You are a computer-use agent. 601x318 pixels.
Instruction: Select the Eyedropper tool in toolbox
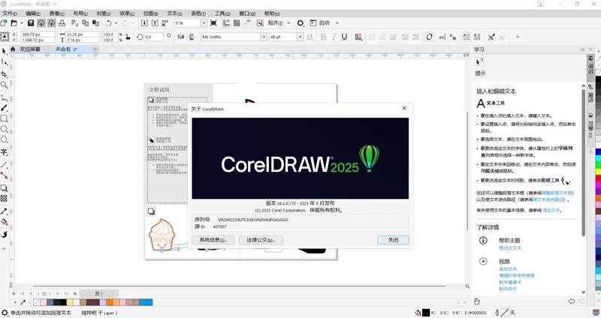pos(5,211)
